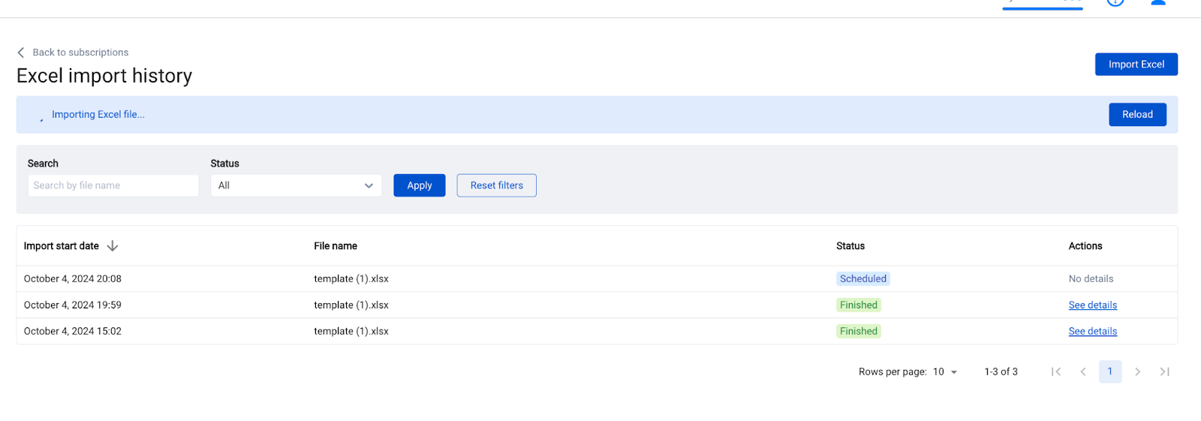The height and width of the screenshot is (421, 1201).
Task: Select the October 4, 2024 20:08 date cell
Action: [x=73, y=279]
